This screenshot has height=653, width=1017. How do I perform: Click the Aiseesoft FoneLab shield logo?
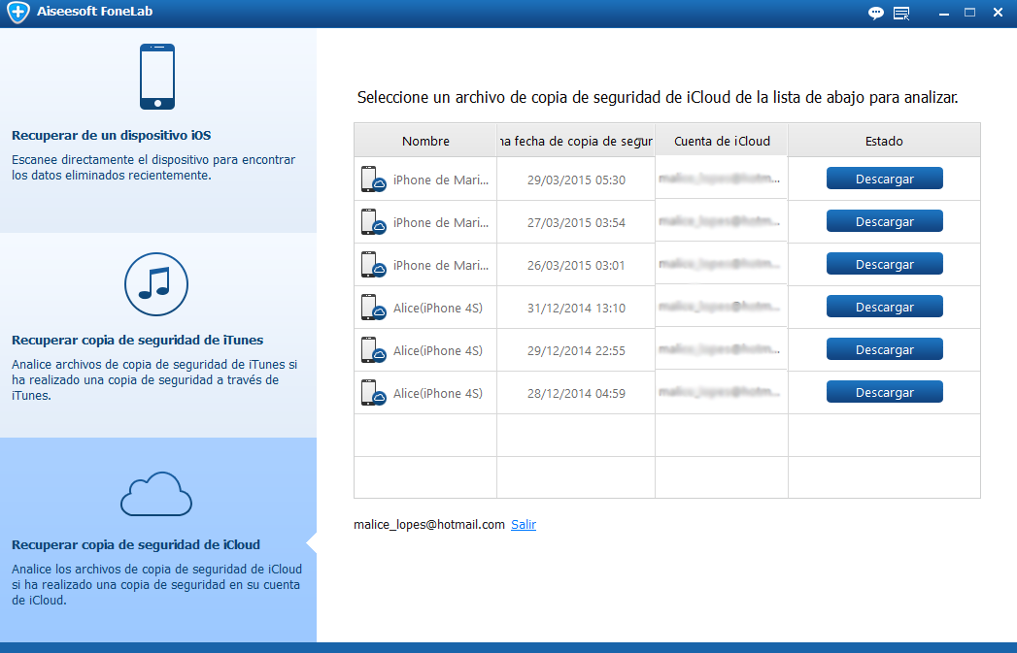tap(18, 12)
